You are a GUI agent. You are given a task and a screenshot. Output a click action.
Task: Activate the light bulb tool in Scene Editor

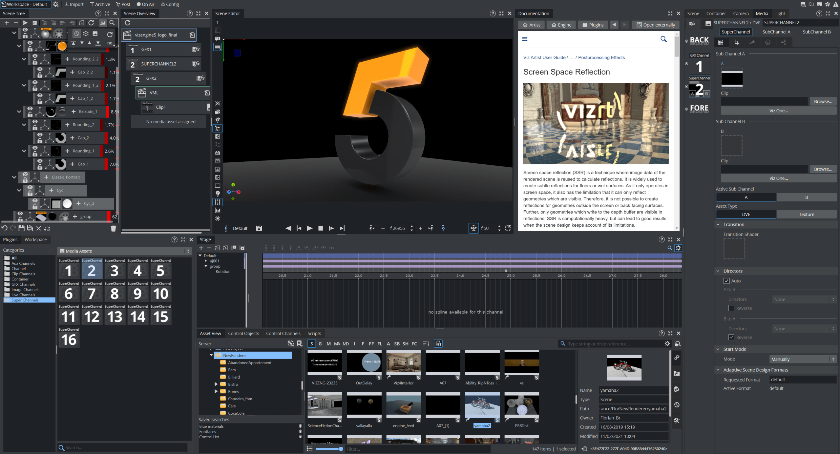tap(217, 194)
